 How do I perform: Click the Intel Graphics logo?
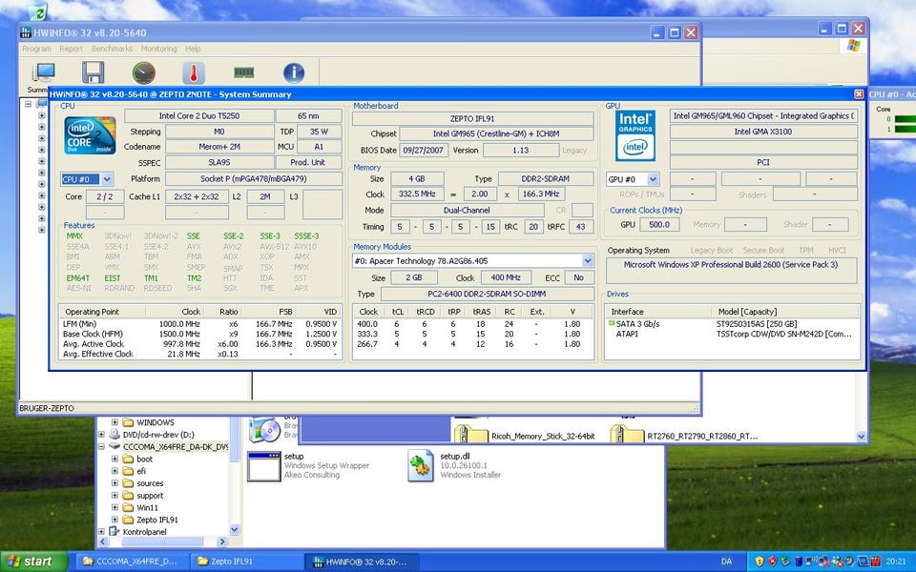[x=635, y=134]
